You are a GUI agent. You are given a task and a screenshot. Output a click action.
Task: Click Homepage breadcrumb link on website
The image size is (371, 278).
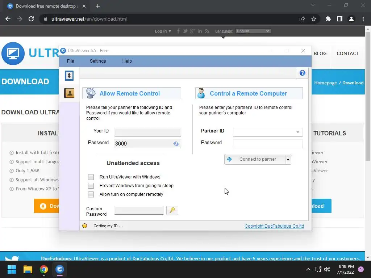click(325, 83)
